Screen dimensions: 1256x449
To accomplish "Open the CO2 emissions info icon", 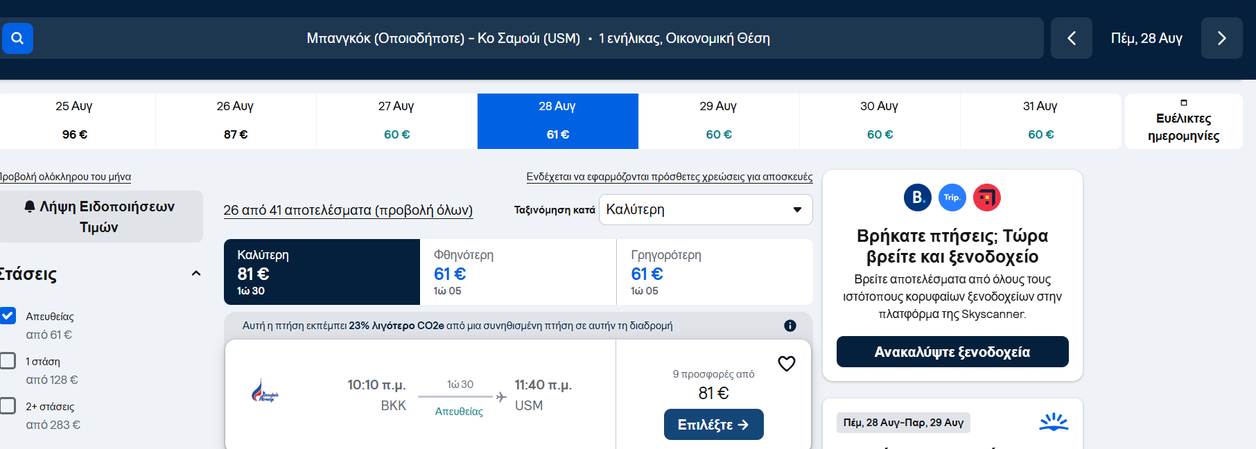I will (790, 326).
